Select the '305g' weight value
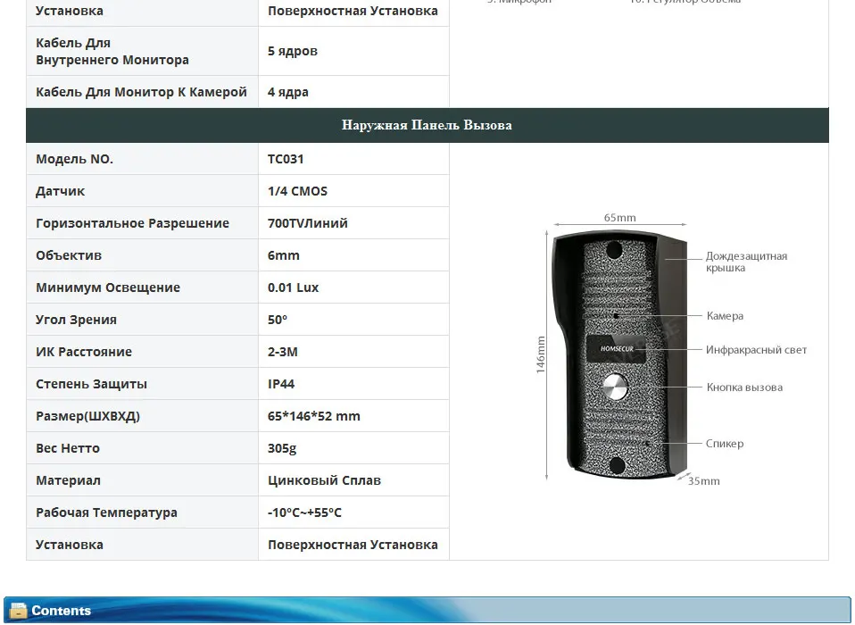The width and height of the screenshot is (855, 625). tap(282, 449)
